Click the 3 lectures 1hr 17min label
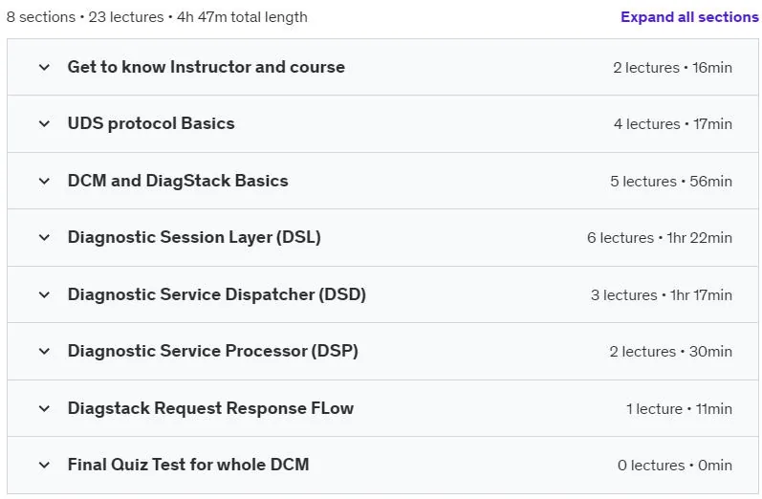This screenshot has height=499, width=762. (x=662, y=295)
